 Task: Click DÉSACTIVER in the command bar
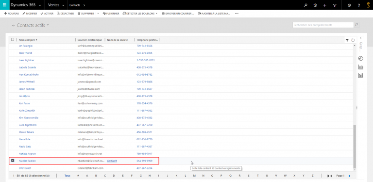click(x=66, y=14)
